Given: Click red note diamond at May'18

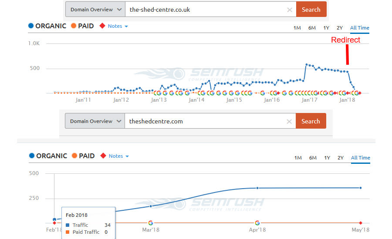Looking at the screenshot, I should [x=361, y=223].
